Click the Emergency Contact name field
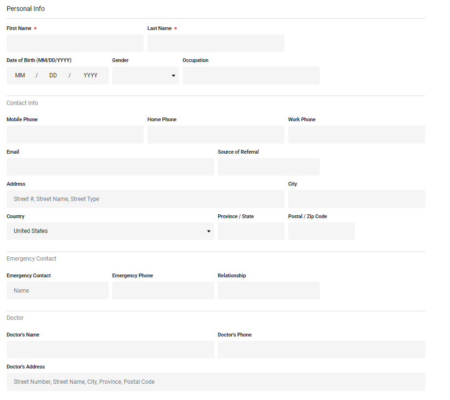 (x=57, y=290)
